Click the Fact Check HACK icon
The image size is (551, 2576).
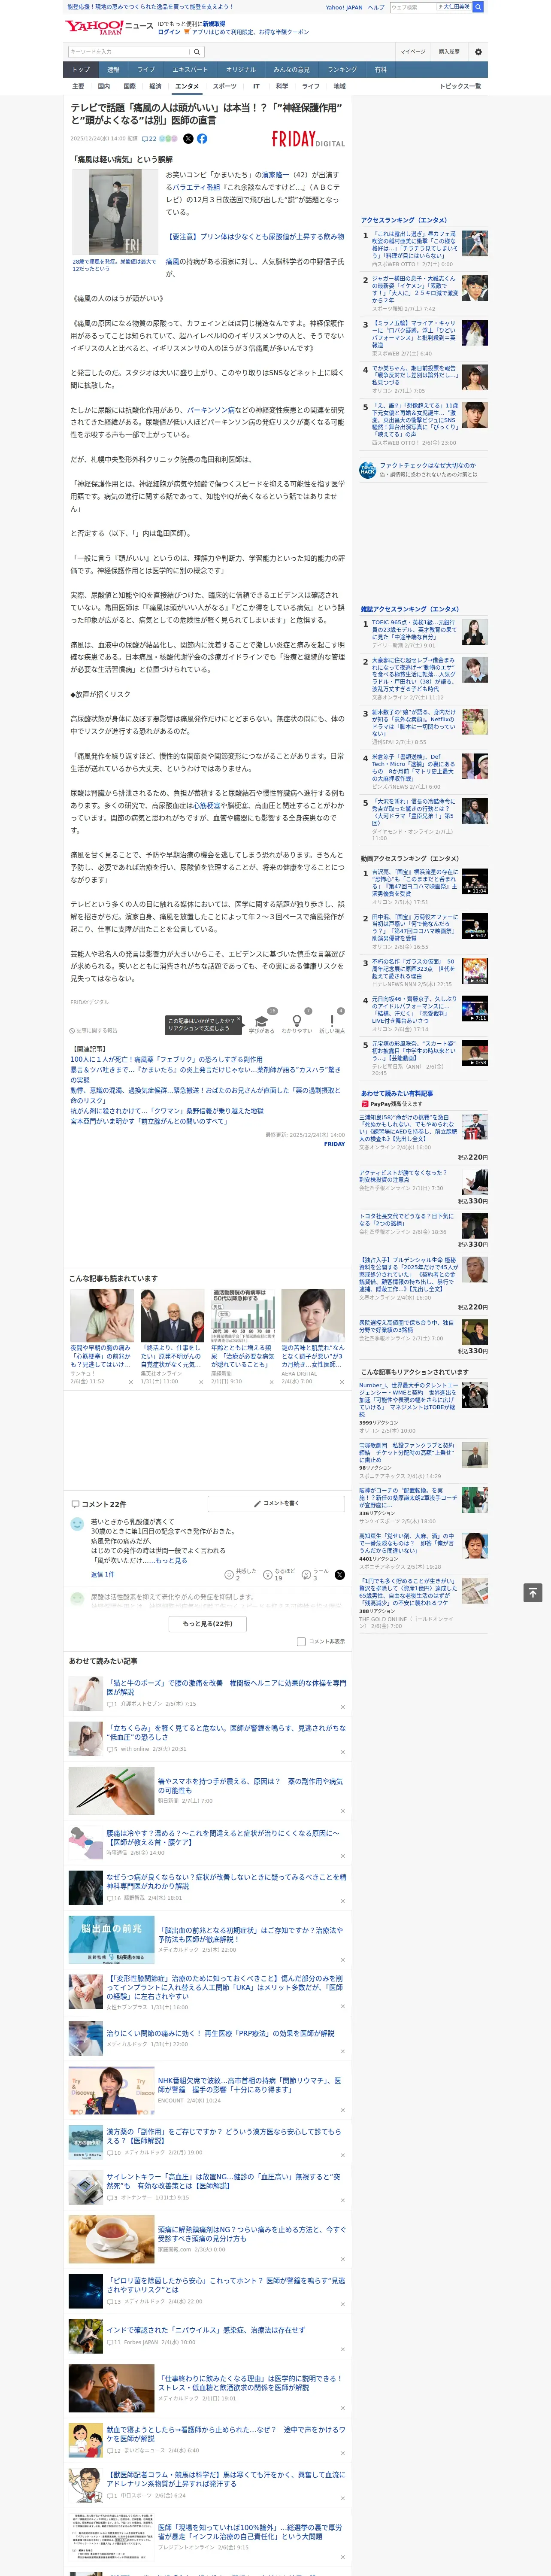tap(368, 470)
